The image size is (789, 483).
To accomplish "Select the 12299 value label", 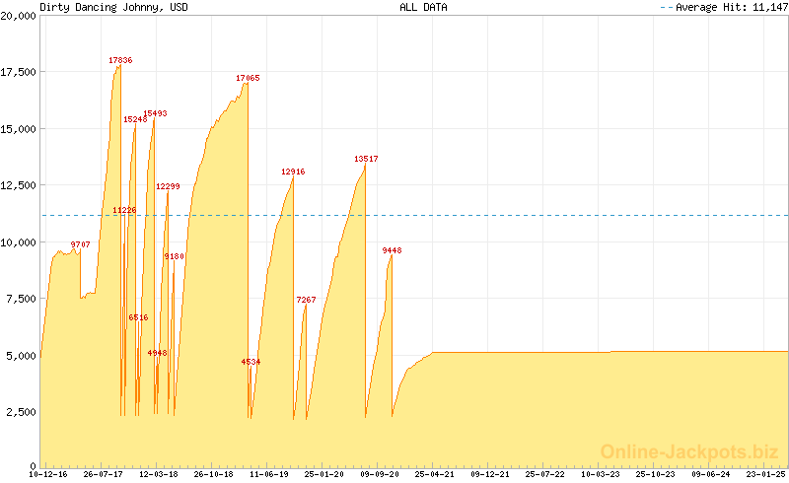I will tap(168, 186).
